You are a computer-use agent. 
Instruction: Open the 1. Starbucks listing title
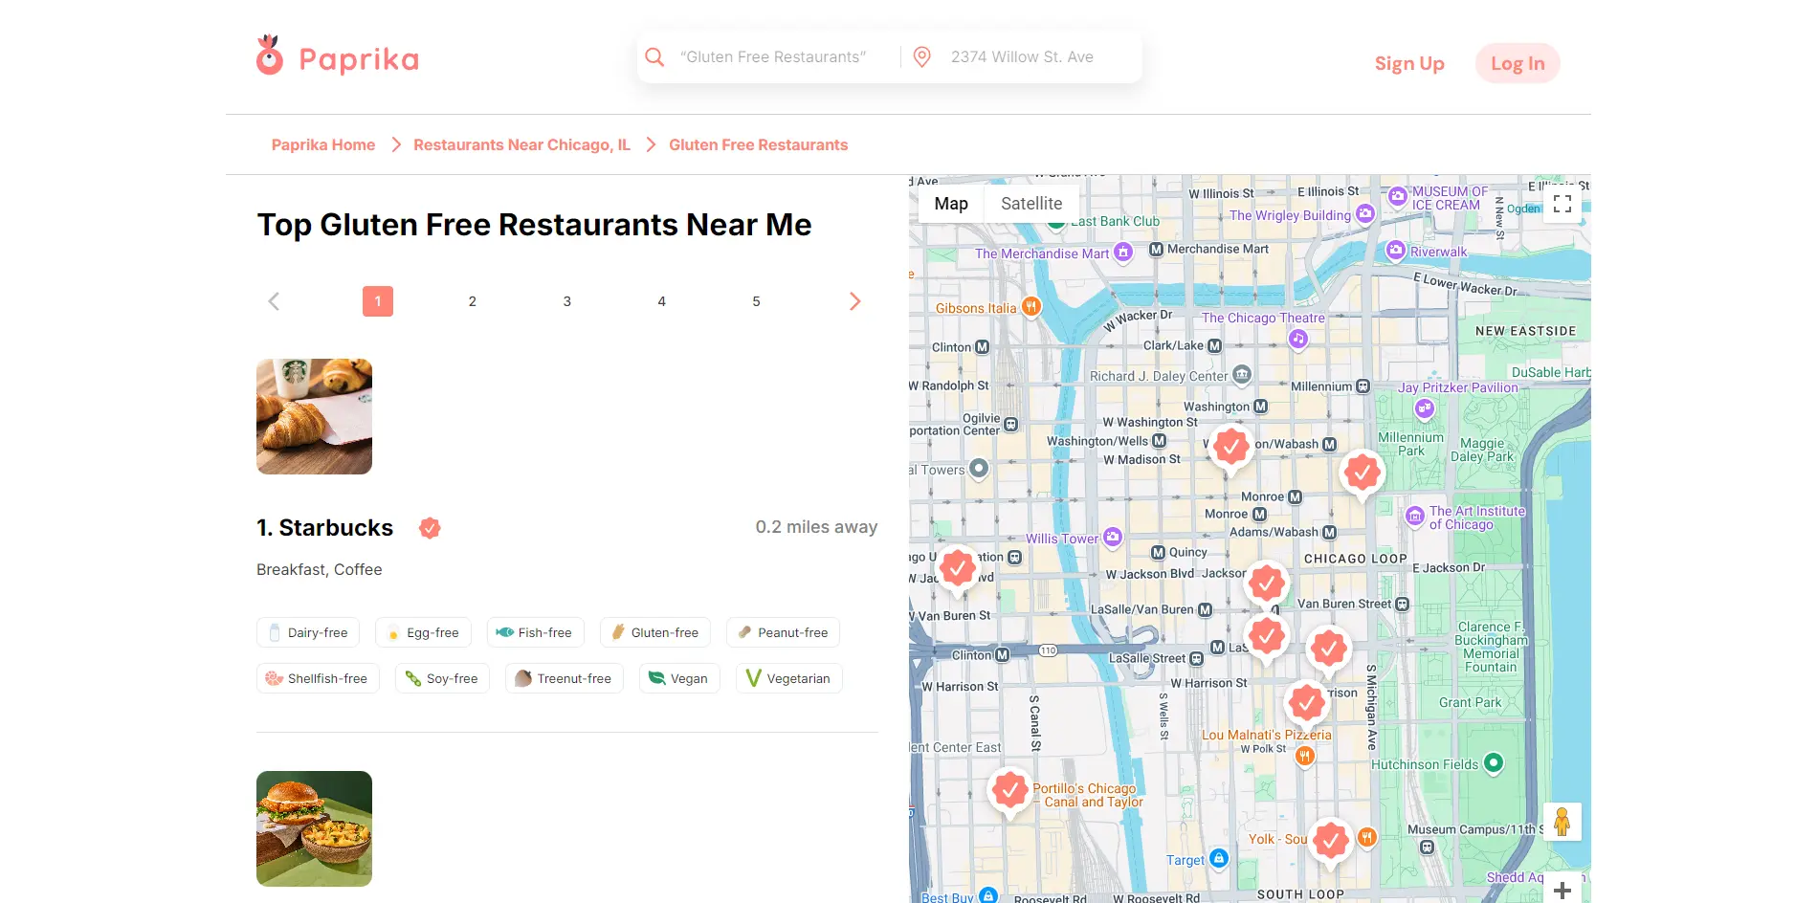click(324, 528)
